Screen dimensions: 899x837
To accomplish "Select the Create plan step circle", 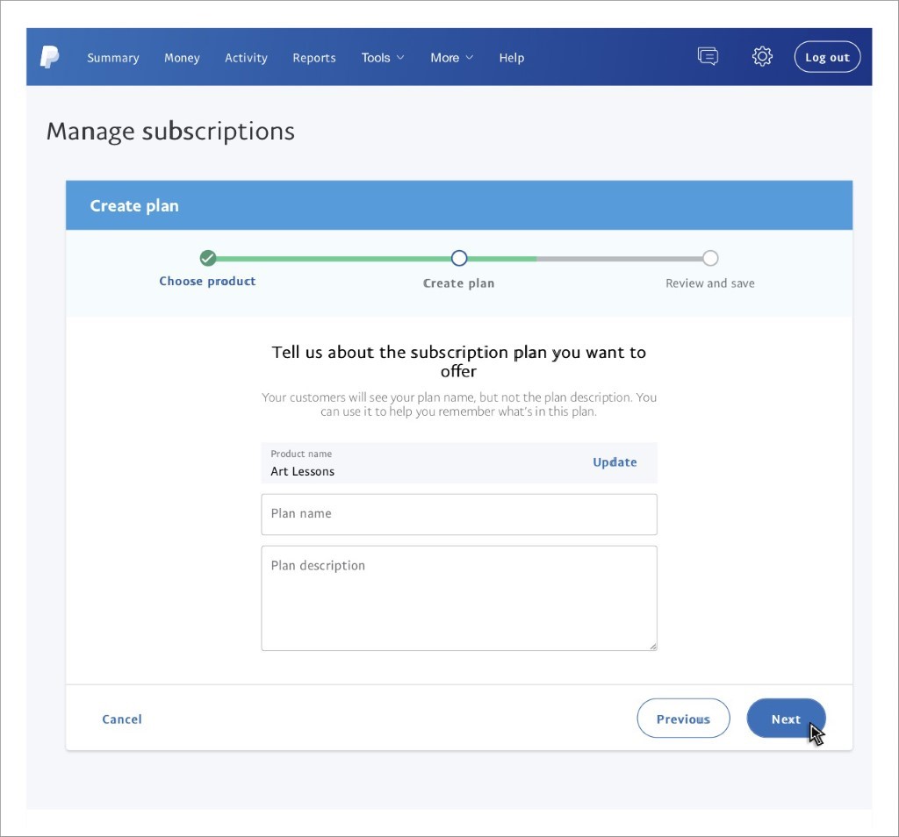I will pyautogui.click(x=458, y=258).
